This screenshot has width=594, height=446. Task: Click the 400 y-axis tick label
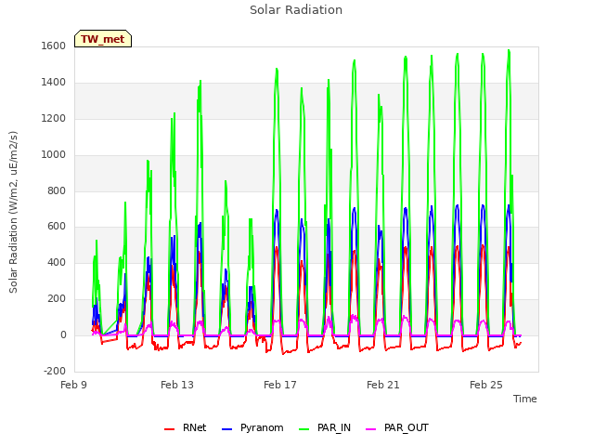[x=57, y=262]
